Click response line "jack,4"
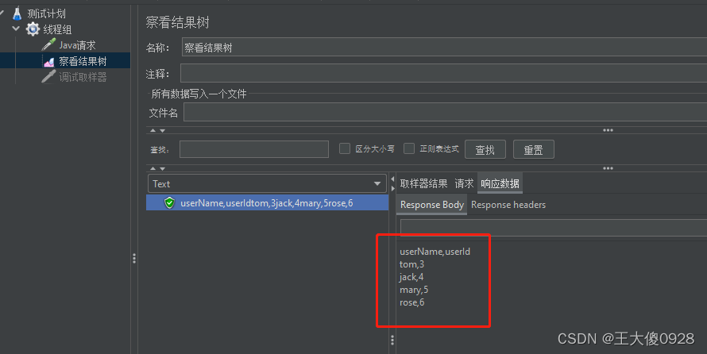 click(x=411, y=277)
